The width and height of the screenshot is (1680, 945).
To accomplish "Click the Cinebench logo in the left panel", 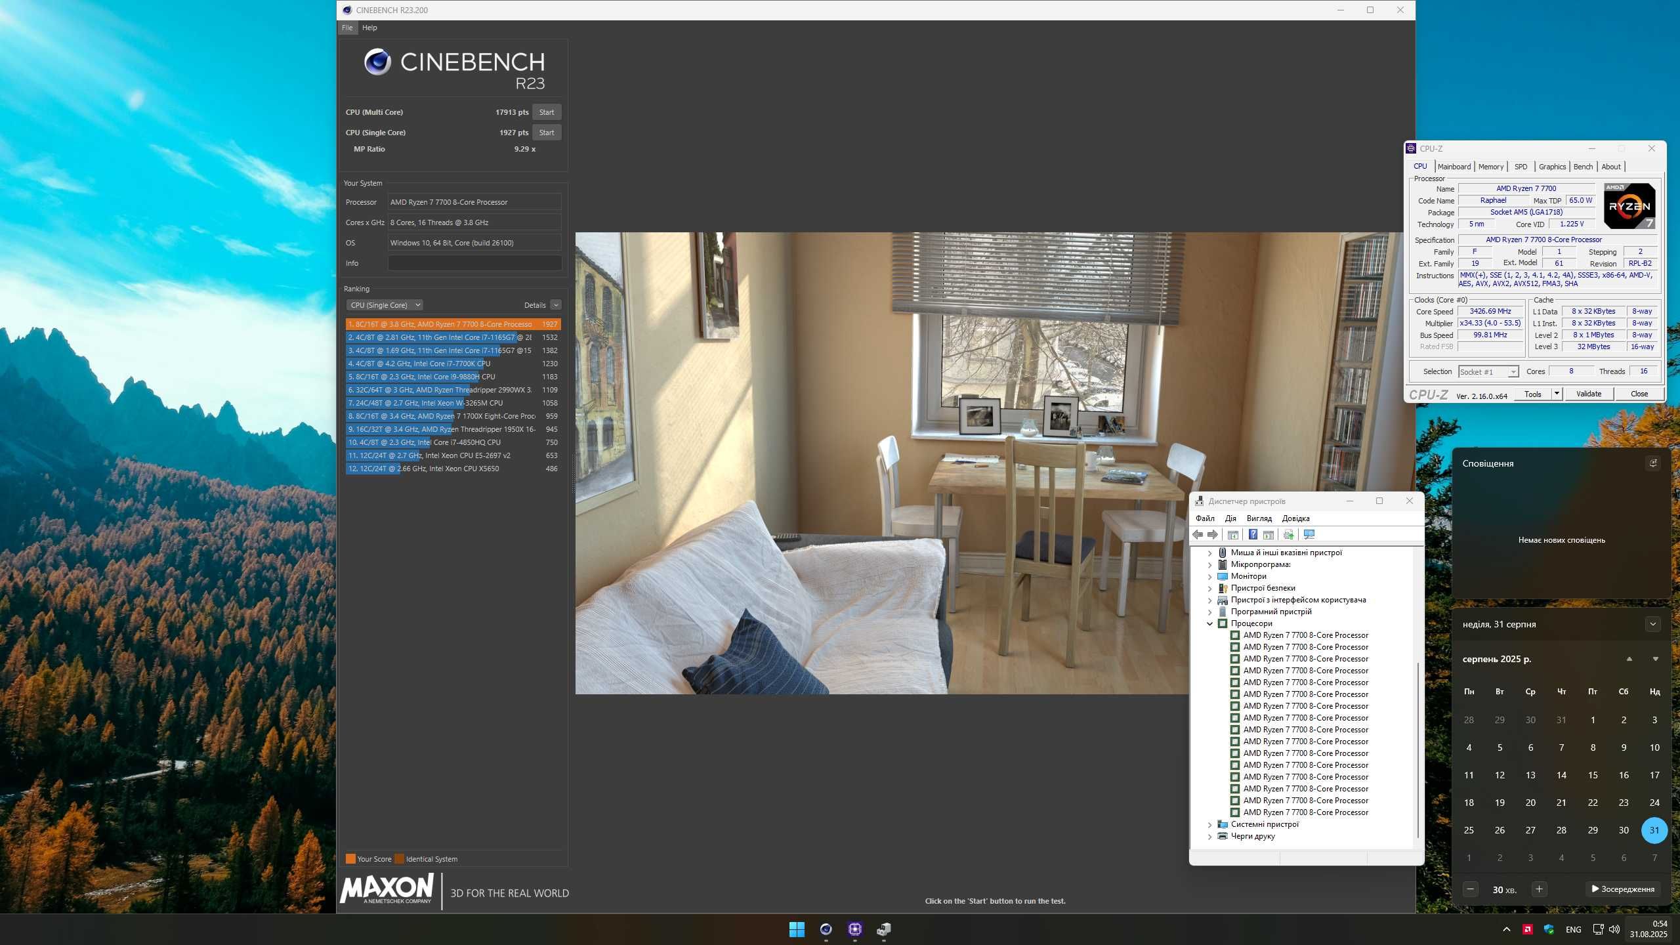I will pos(454,70).
